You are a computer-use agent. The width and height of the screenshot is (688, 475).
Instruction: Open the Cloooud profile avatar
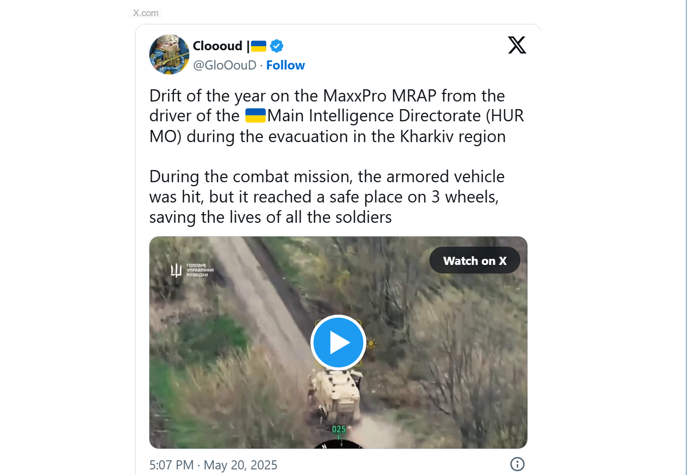[x=169, y=54]
